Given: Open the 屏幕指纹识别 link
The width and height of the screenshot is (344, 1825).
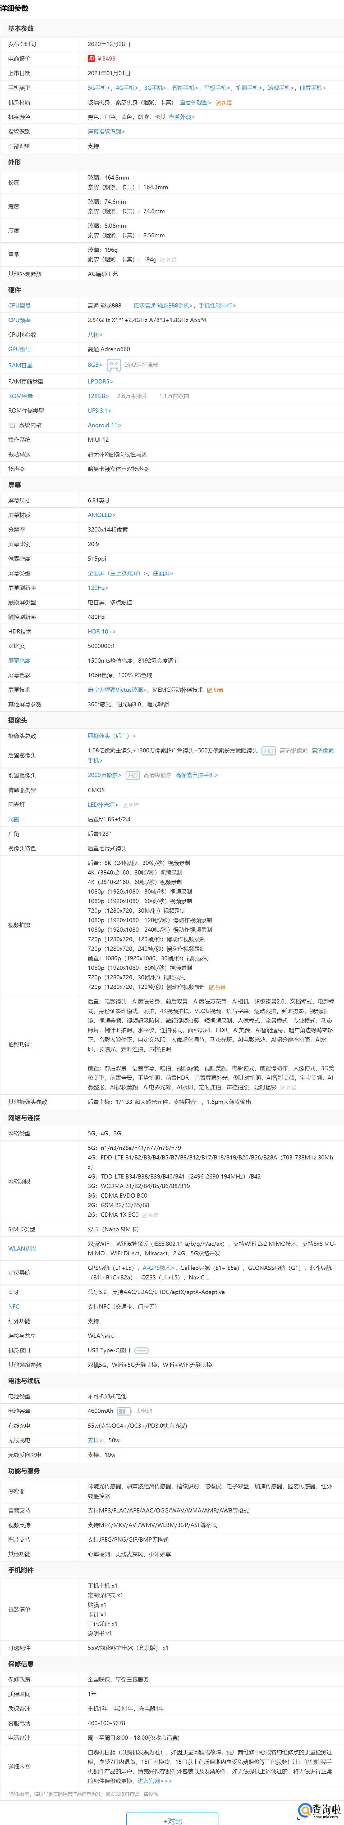Looking at the screenshot, I should (106, 132).
